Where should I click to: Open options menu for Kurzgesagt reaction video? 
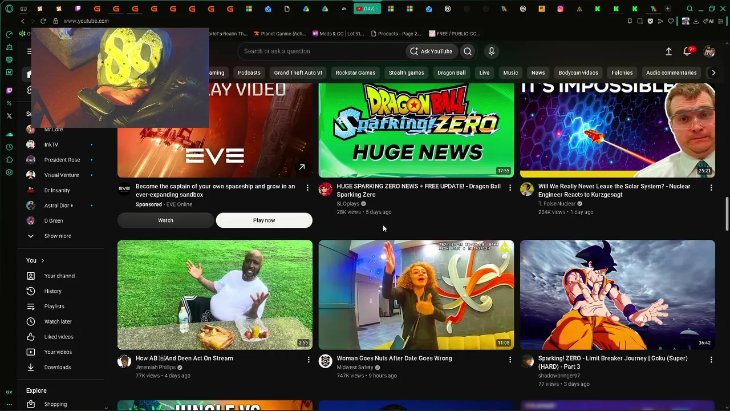[x=711, y=188]
